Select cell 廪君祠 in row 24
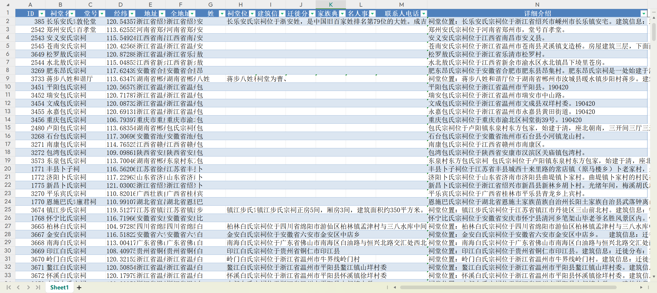 [x=90, y=202]
